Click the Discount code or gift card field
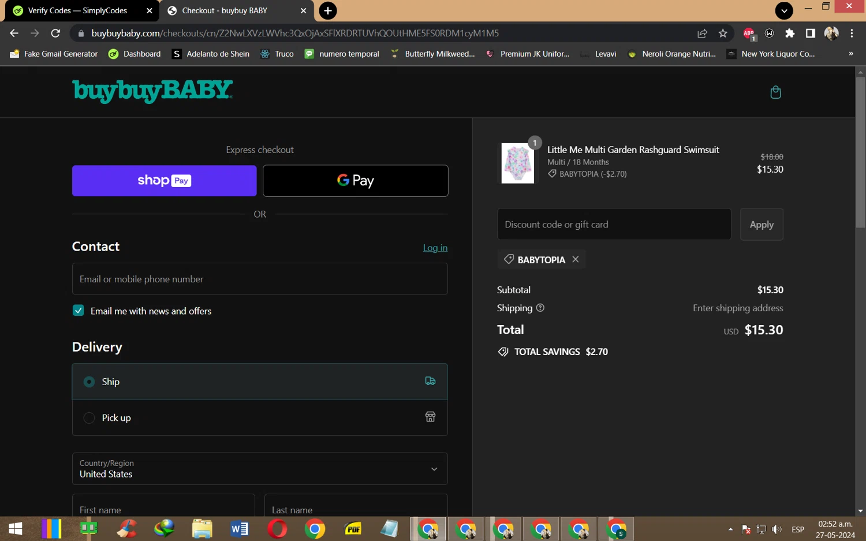 coord(614,225)
